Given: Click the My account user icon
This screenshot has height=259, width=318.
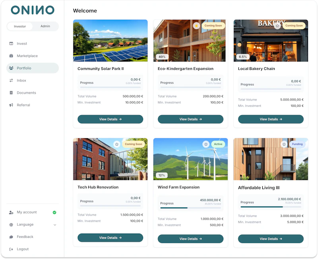Looking at the screenshot, I should (11, 213).
